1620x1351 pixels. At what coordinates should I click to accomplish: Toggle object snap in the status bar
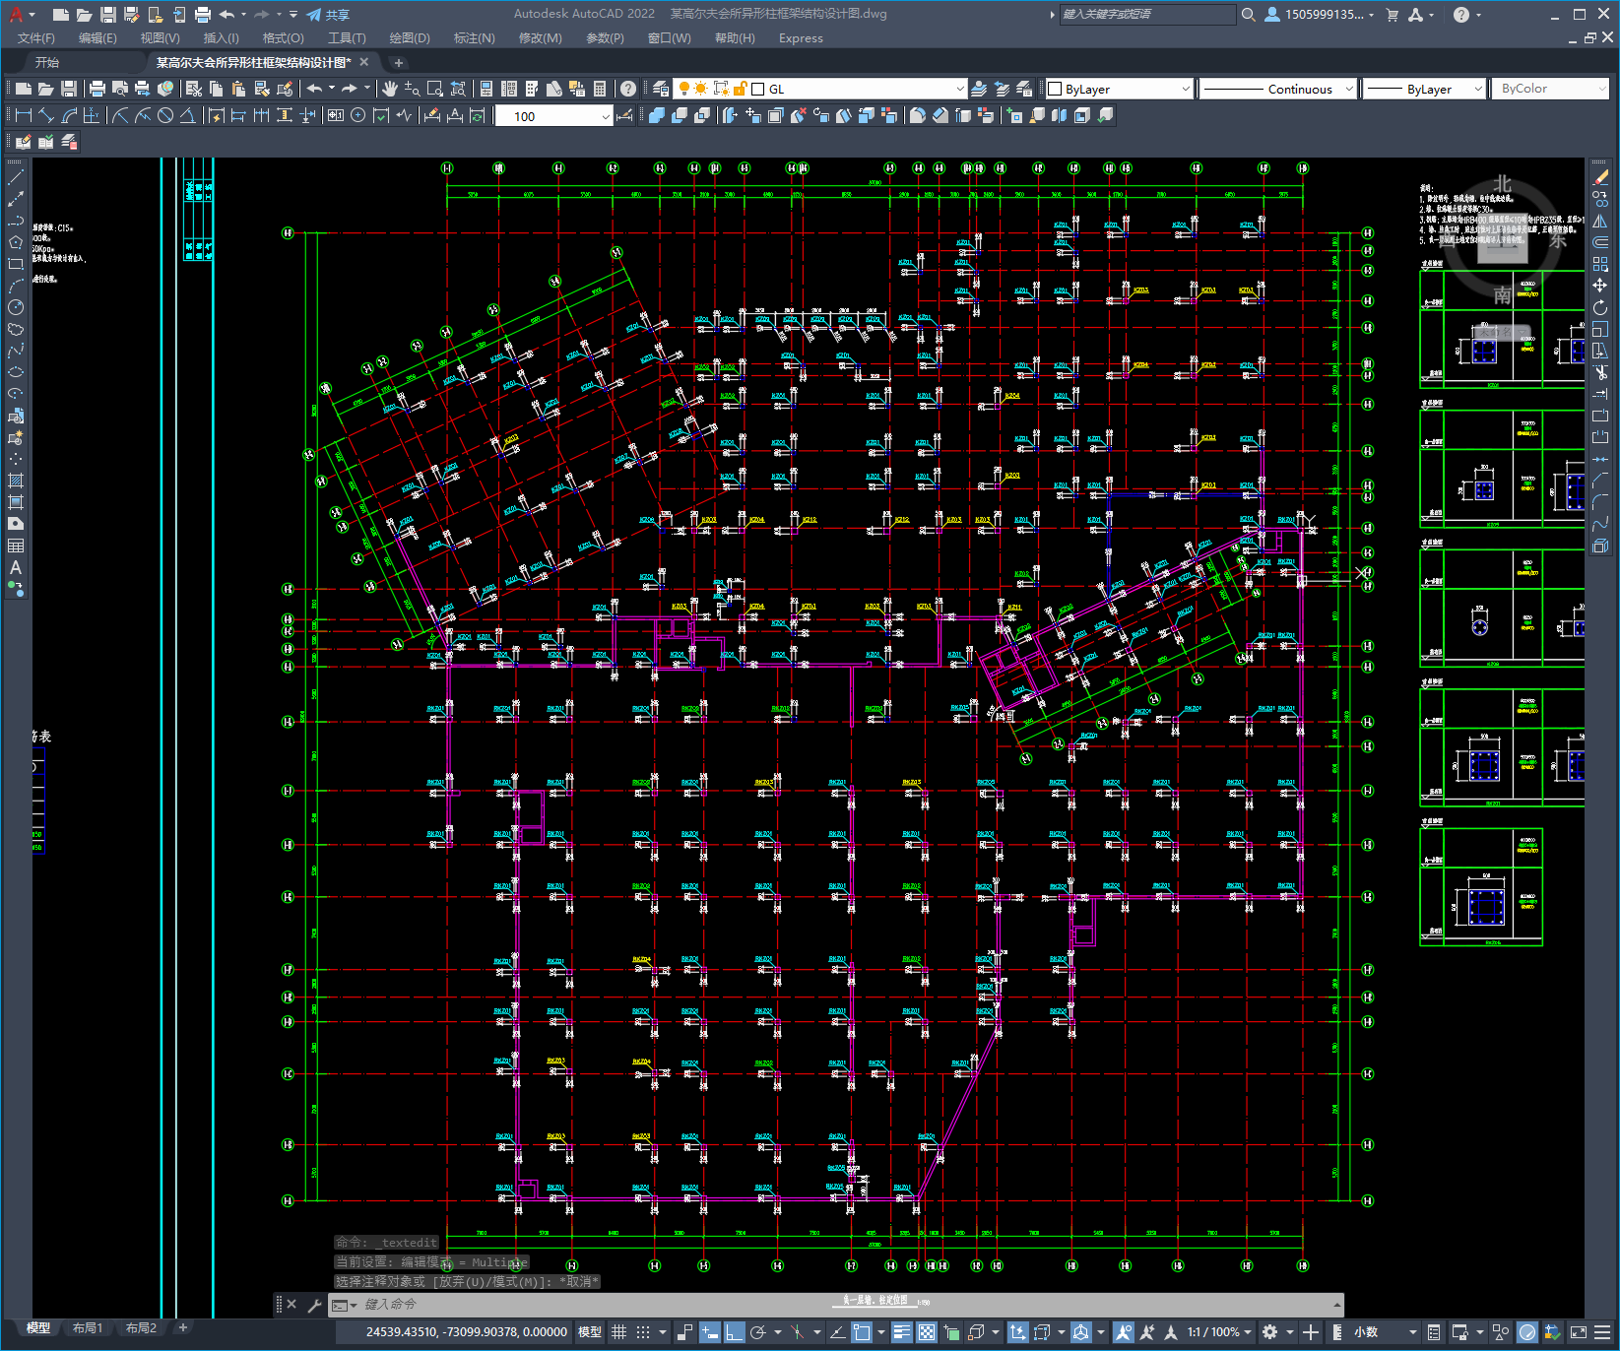coord(862,1332)
